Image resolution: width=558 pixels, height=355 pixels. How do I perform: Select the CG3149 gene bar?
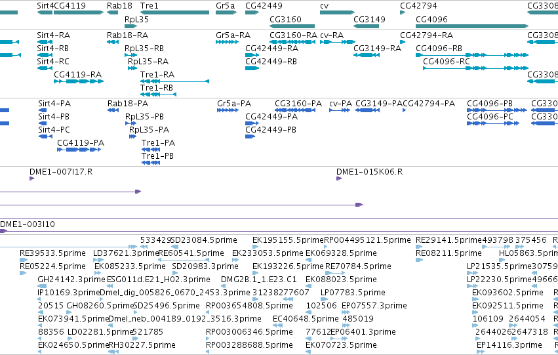[x=366, y=26]
